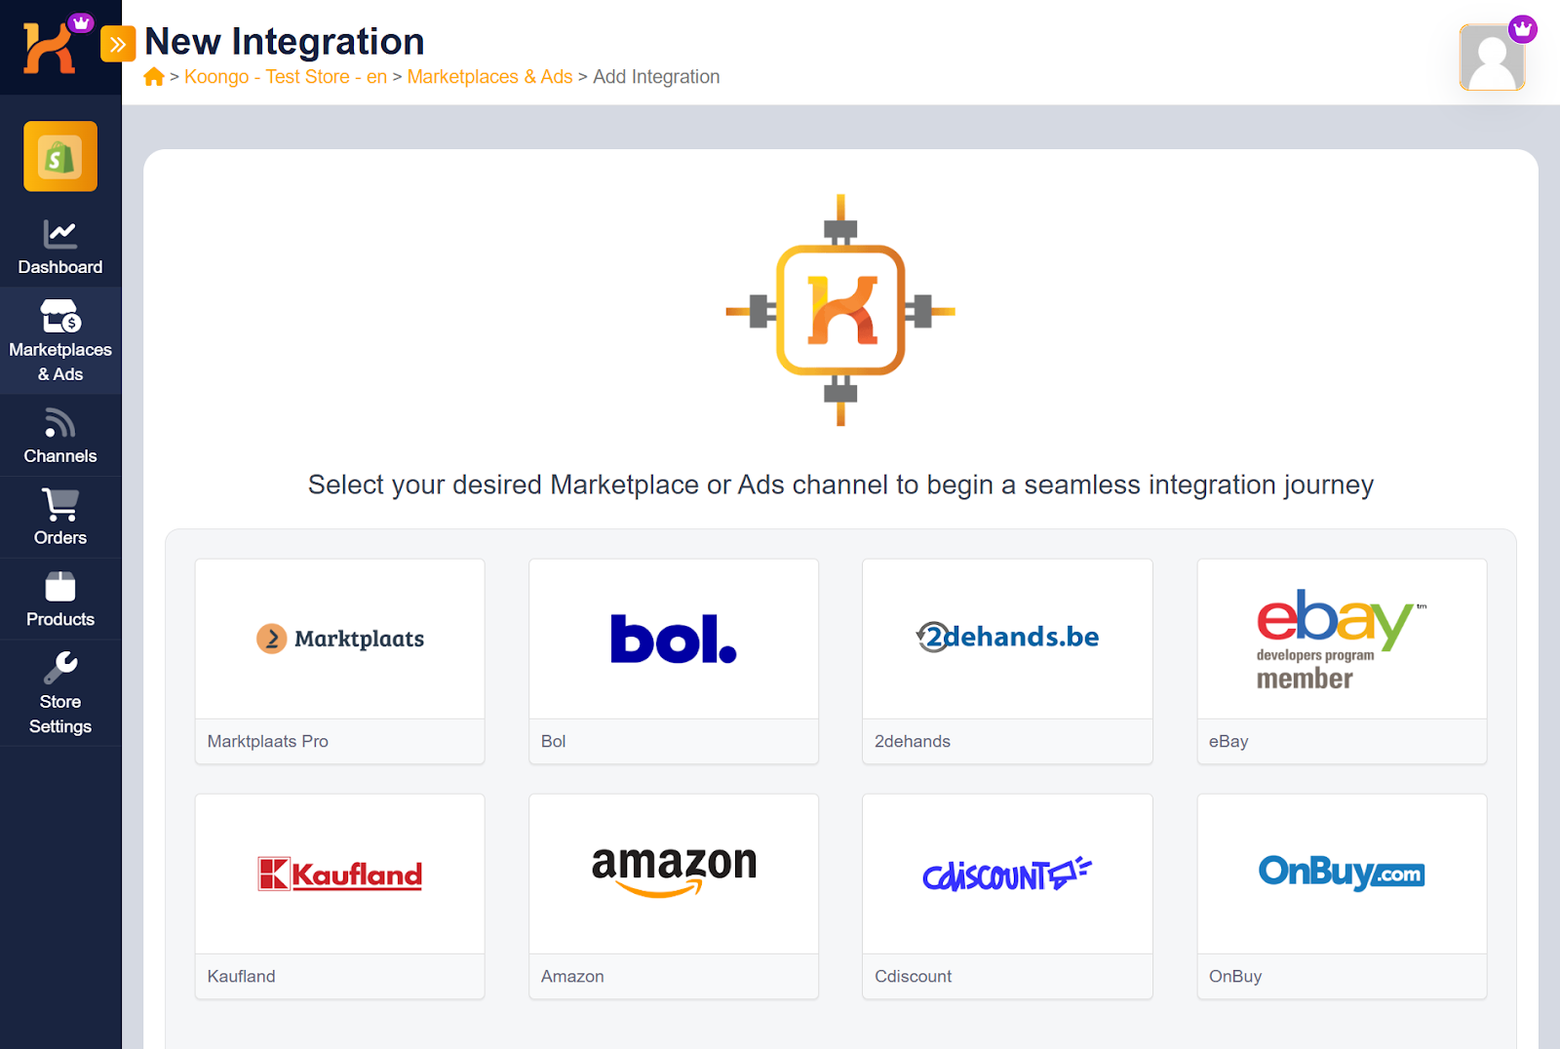Follow the 'Marketplaces & Ads' breadcrumb link
Image resolution: width=1560 pixels, height=1049 pixels.
[489, 77]
